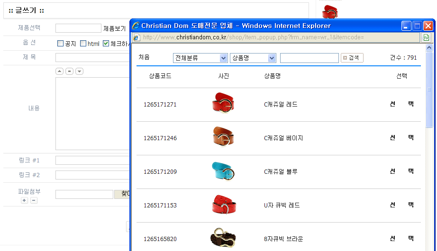
Task: Click the content area scroll-down arrow icon
Action: (79, 72)
